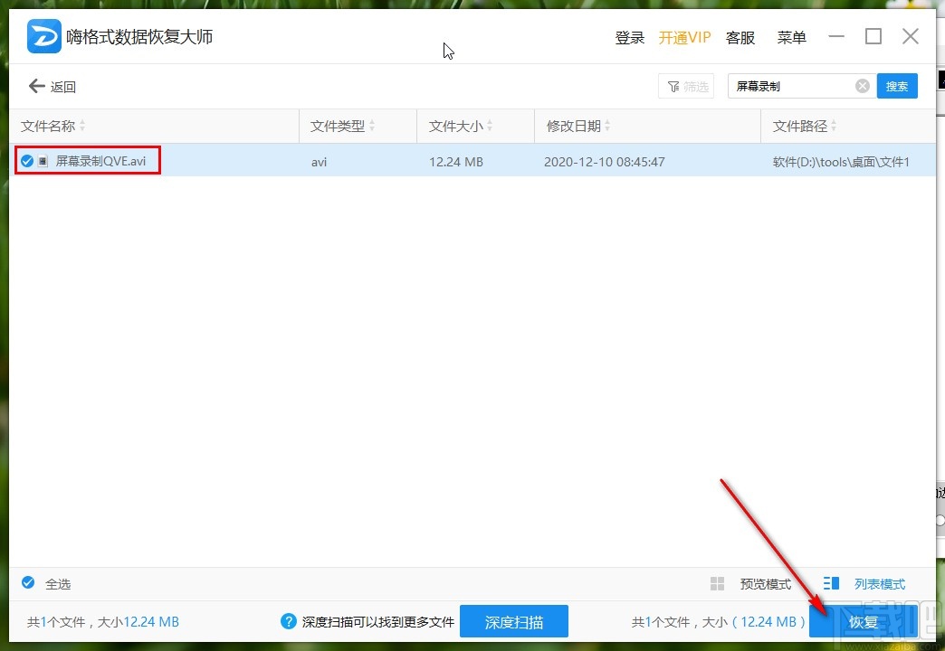Click the video file icon beside 屏幕录制QVE.avi
Viewport: 945px width, 651px height.
coord(43,161)
